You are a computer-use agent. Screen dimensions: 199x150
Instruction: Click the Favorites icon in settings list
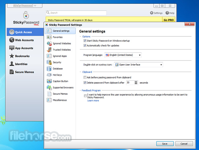point(49,37)
